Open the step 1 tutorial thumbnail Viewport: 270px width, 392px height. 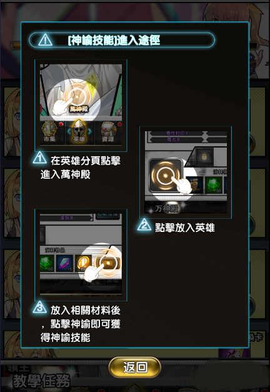pyautogui.click(x=81, y=105)
